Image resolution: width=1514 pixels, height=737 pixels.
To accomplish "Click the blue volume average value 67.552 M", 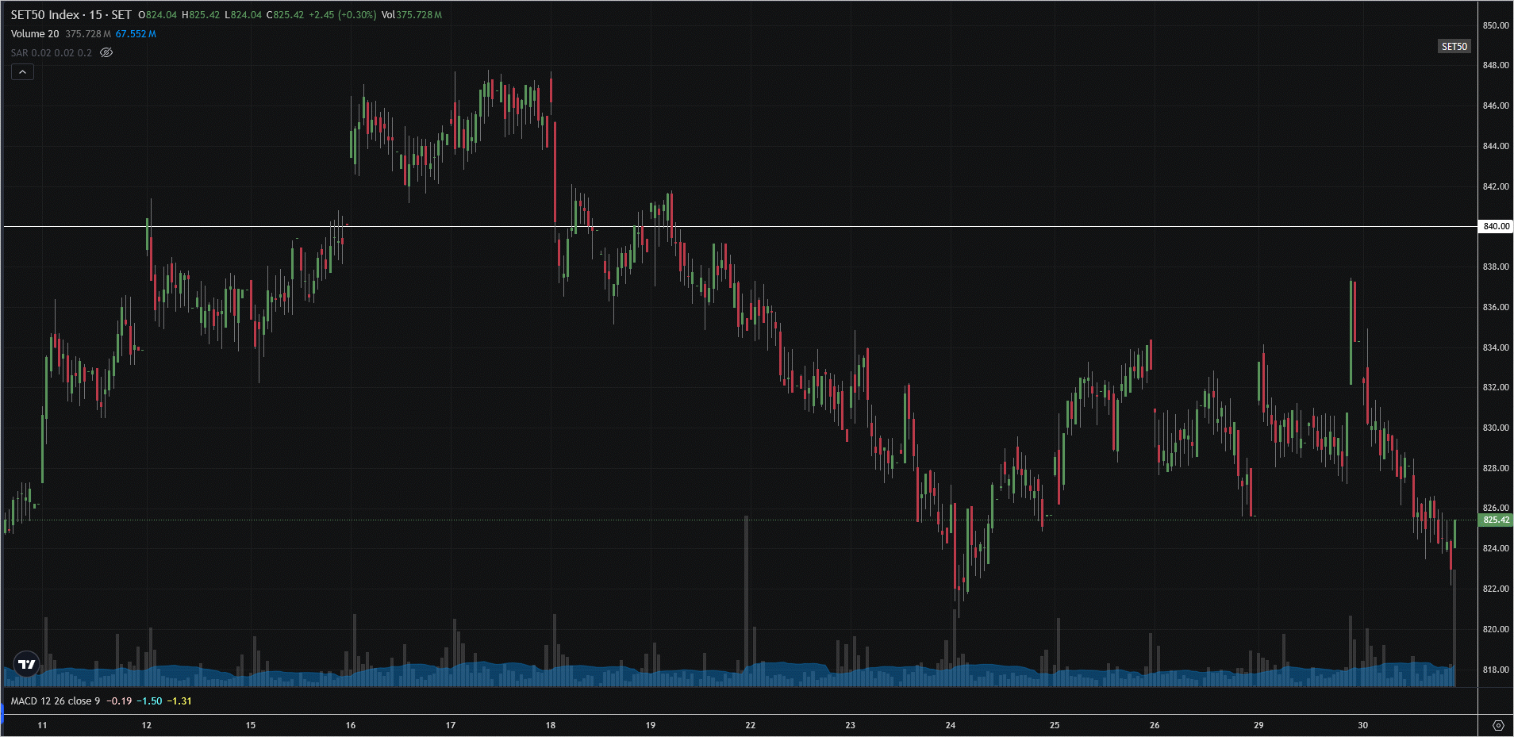I will 136,34.
